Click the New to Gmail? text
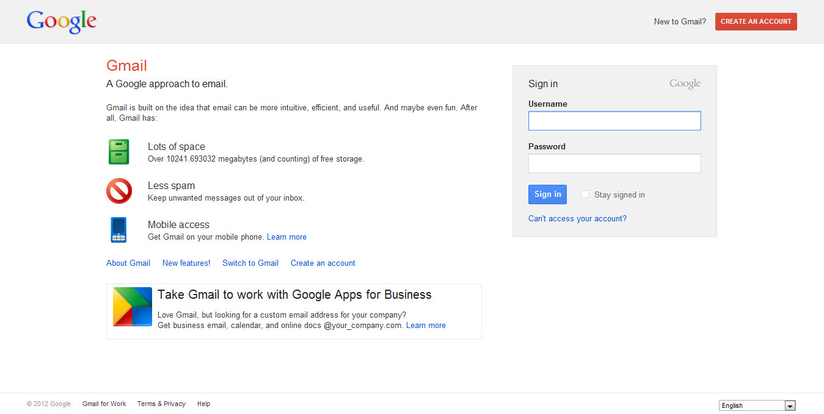 680,21
